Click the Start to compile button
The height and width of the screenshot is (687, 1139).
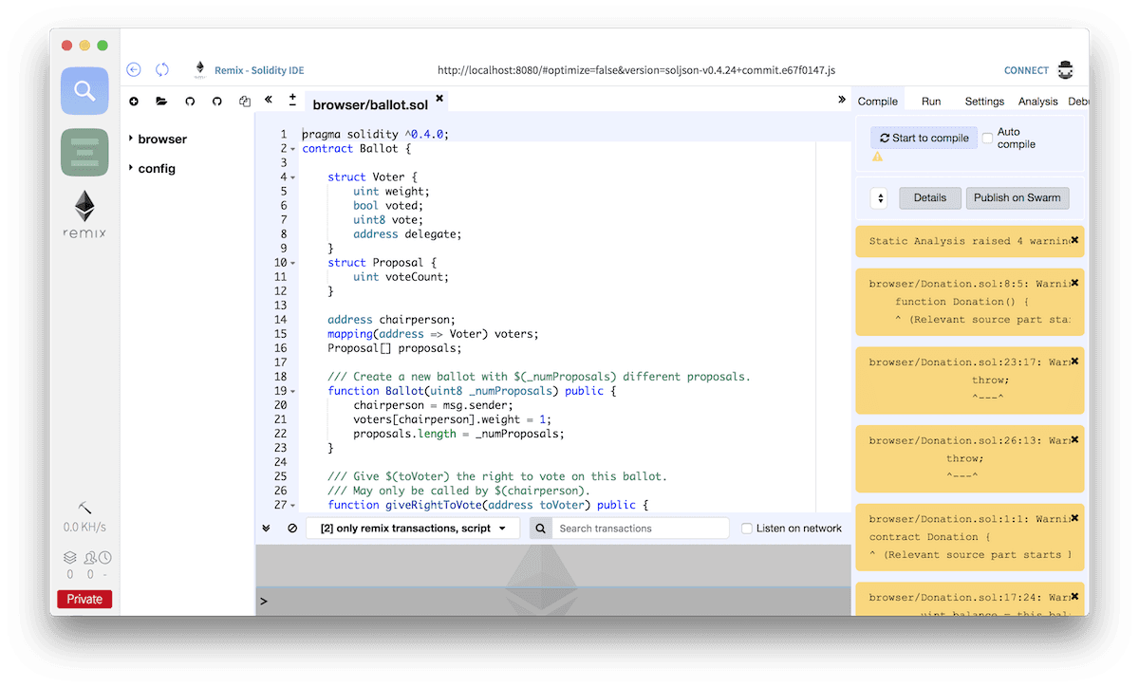coord(924,137)
